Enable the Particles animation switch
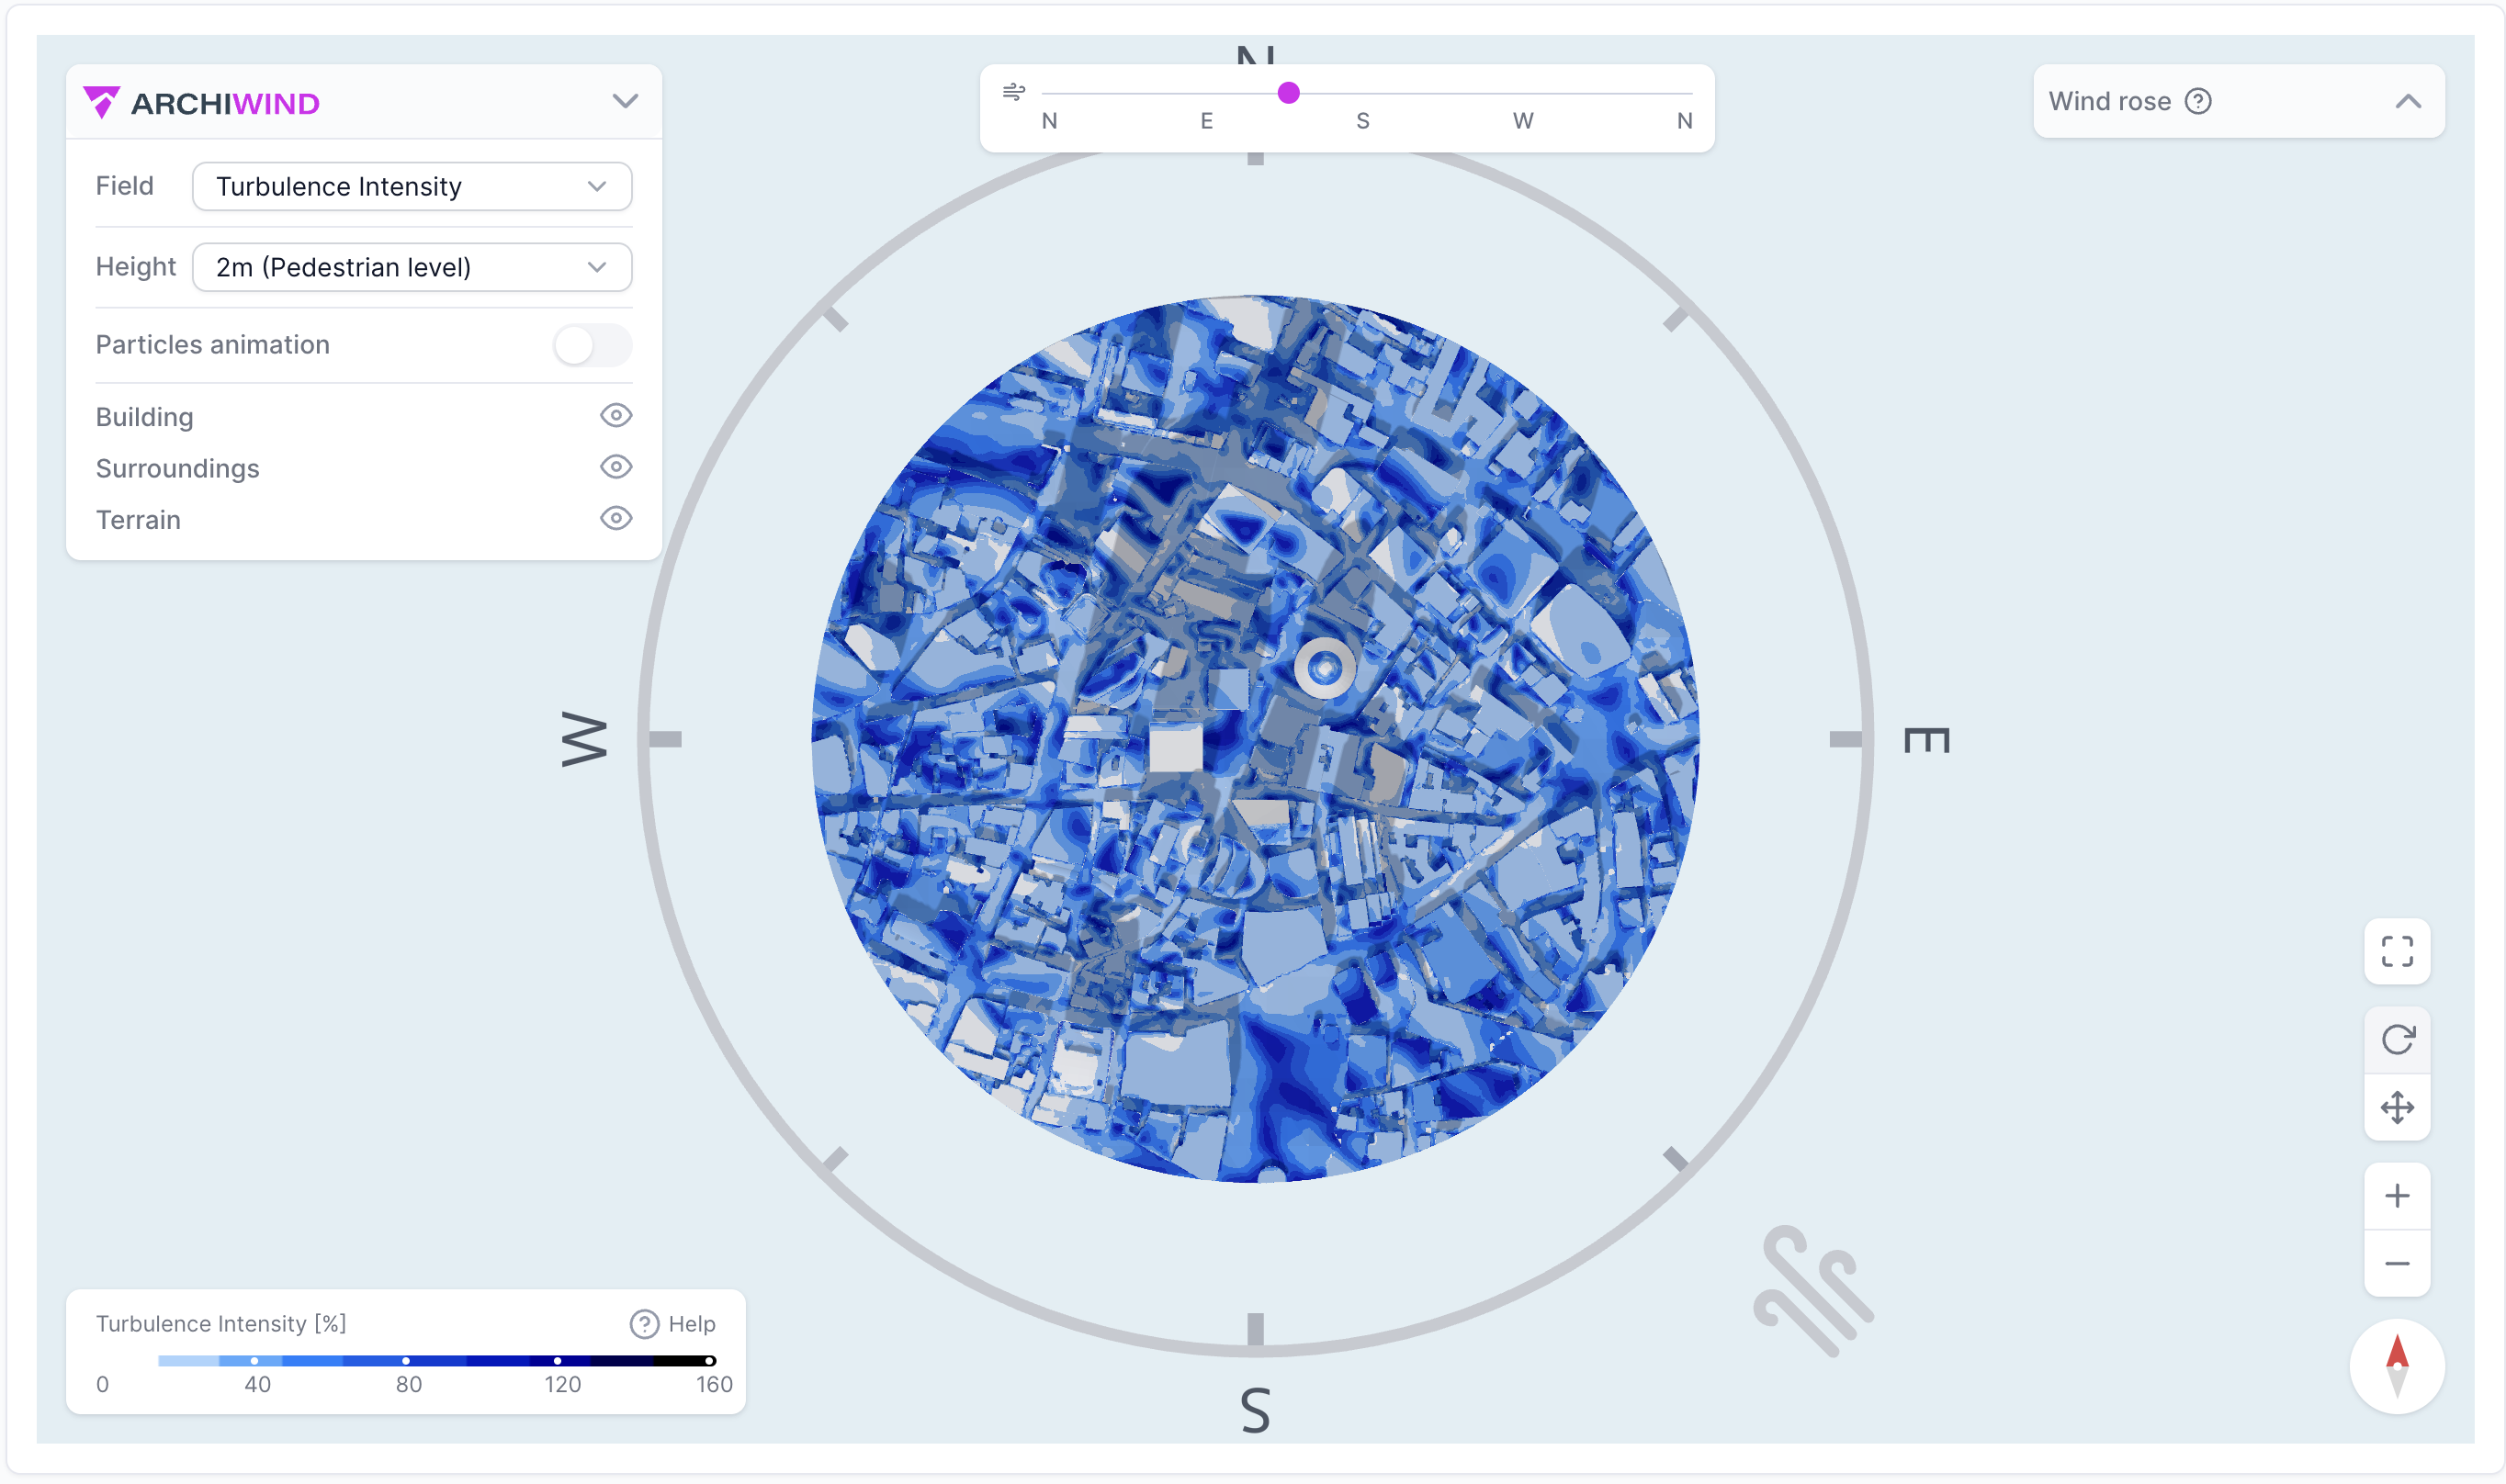 point(592,345)
